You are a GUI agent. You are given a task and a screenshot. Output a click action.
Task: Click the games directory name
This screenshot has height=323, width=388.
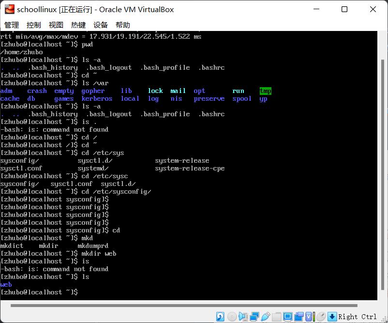click(x=64, y=99)
